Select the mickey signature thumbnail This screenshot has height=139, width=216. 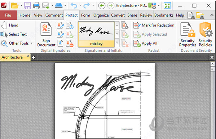coord(96,34)
